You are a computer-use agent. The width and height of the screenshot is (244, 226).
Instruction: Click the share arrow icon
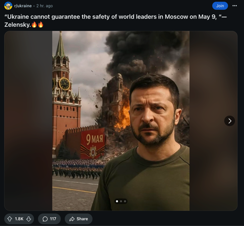pyautogui.click(x=72, y=219)
